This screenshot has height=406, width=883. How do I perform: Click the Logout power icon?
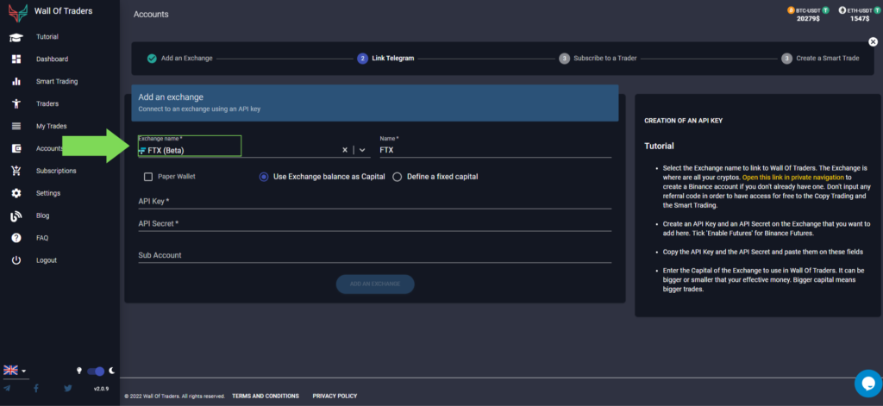pyautogui.click(x=16, y=260)
